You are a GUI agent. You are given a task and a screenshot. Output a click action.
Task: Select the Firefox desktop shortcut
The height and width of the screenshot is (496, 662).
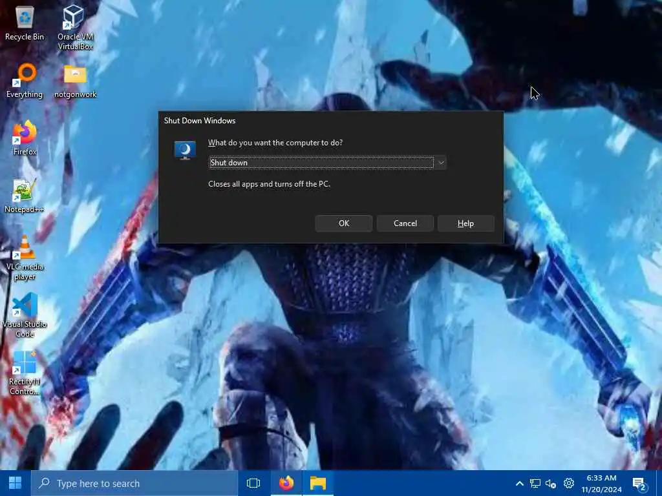25,138
